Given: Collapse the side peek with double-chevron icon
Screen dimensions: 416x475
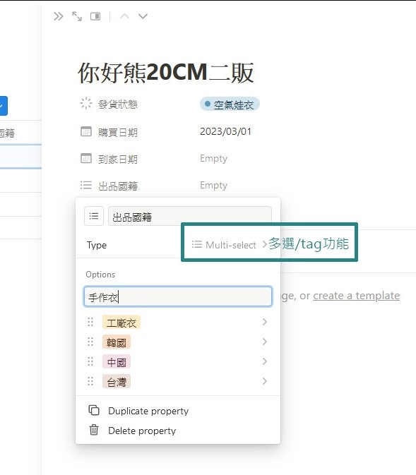Looking at the screenshot, I should click(58, 16).
